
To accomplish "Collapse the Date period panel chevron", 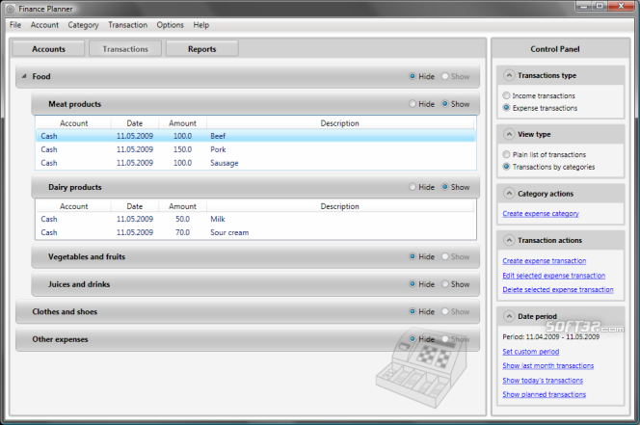I will coord(509,316).
